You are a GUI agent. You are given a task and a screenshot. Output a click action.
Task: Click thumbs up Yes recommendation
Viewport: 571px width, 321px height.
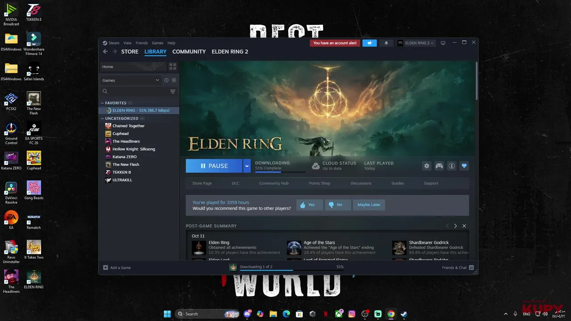pos(309,205)
